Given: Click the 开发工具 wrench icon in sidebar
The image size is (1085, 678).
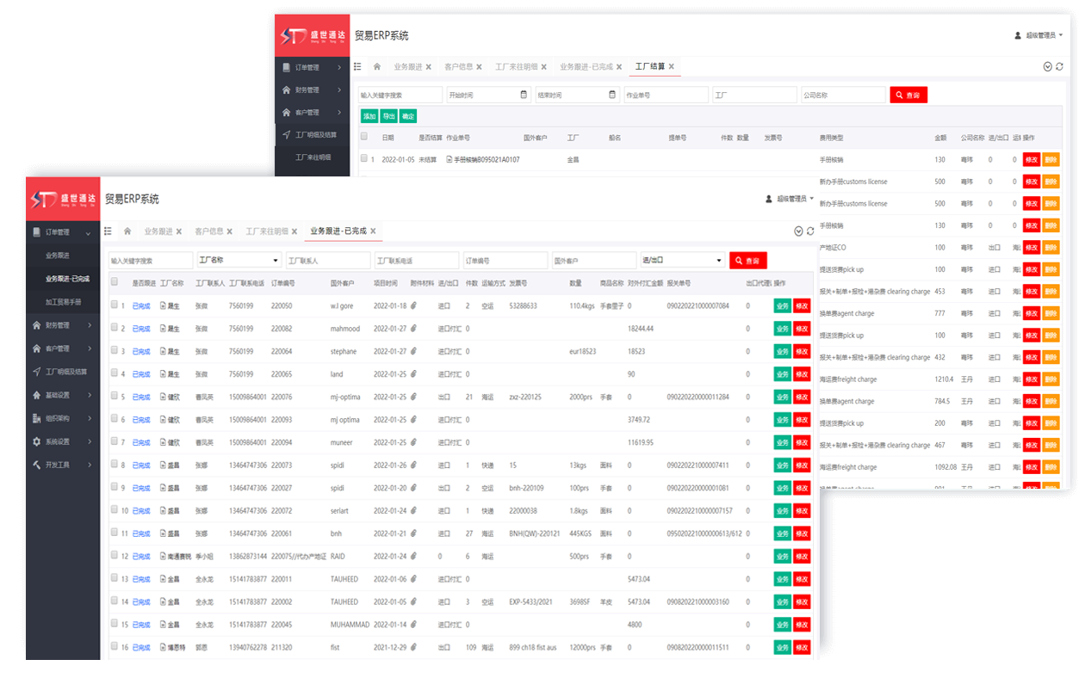Looking at the screenshot, I should coord(36,465).
